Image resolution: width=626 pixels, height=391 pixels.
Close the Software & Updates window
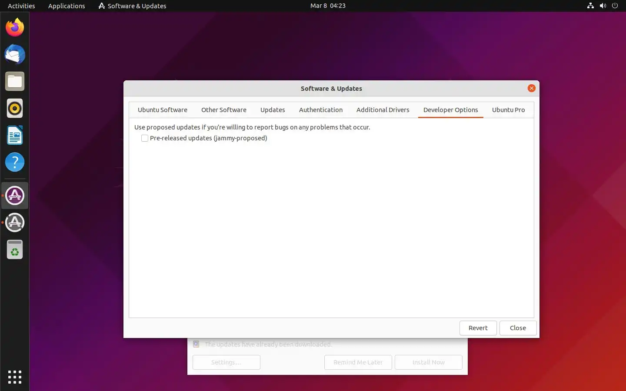(x=531, y=88)
